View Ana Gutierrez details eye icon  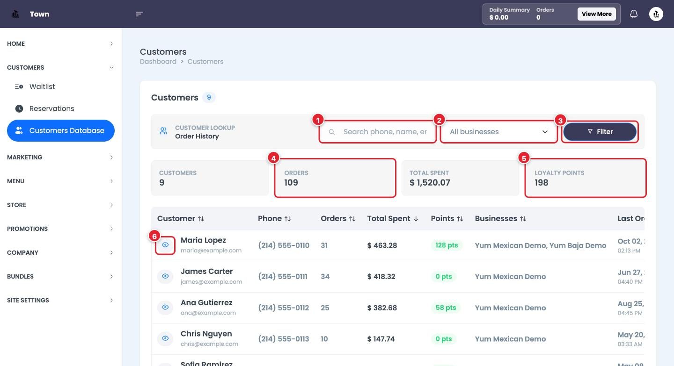pyautogui.click(x=165, y=308)
